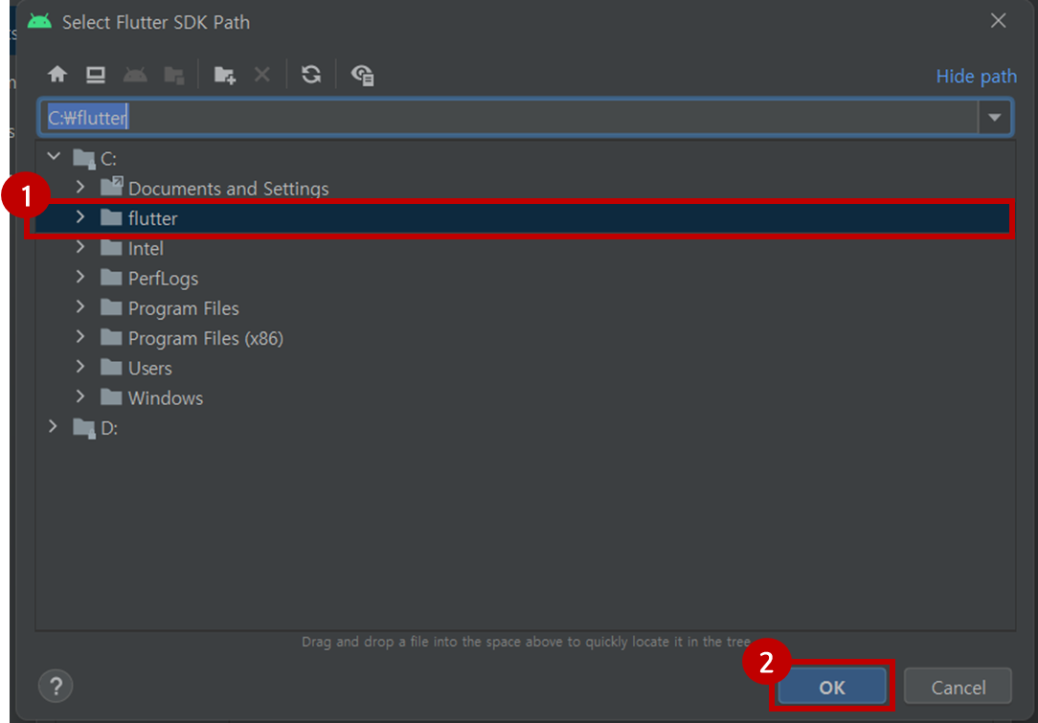The width and height of the screenshot is (1038, 723).
Task: Select the D: drive row
Action: [x=526, y=428]
